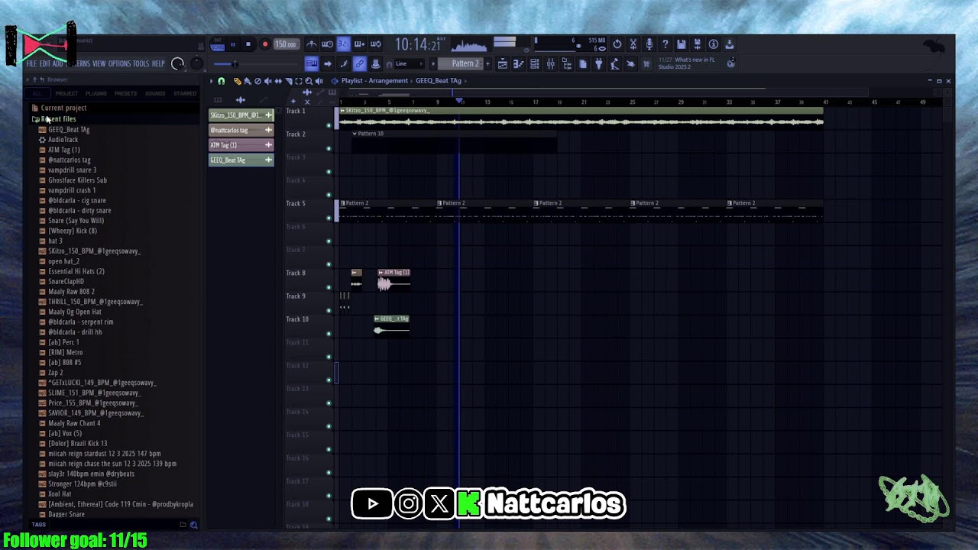The width and height of the screenshot is (978, 550).
Task: Click the record button in transport
Action: tap(265, 44)
